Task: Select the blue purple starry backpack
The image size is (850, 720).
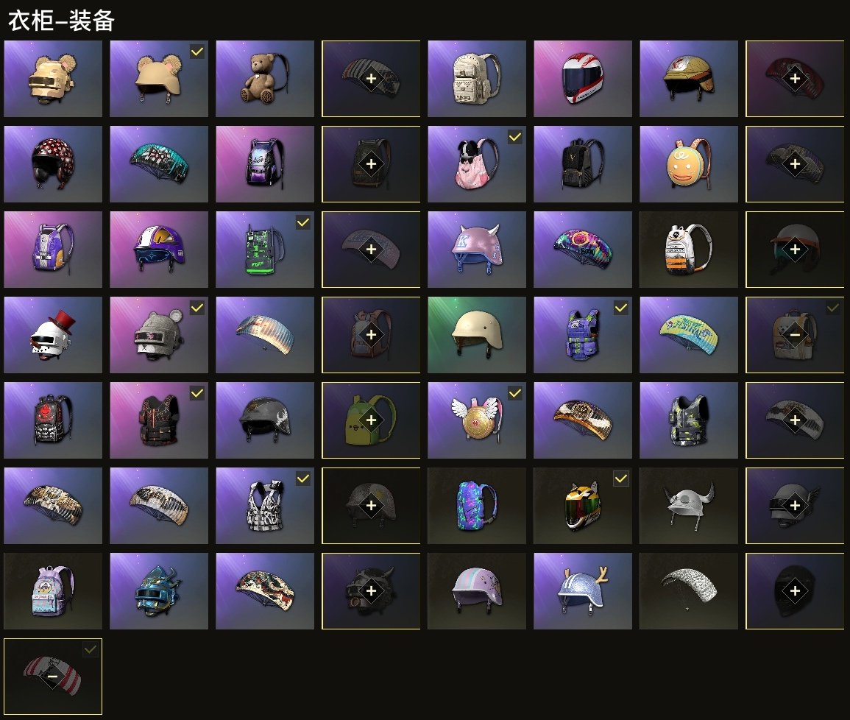Action: [x=476, y=505]
